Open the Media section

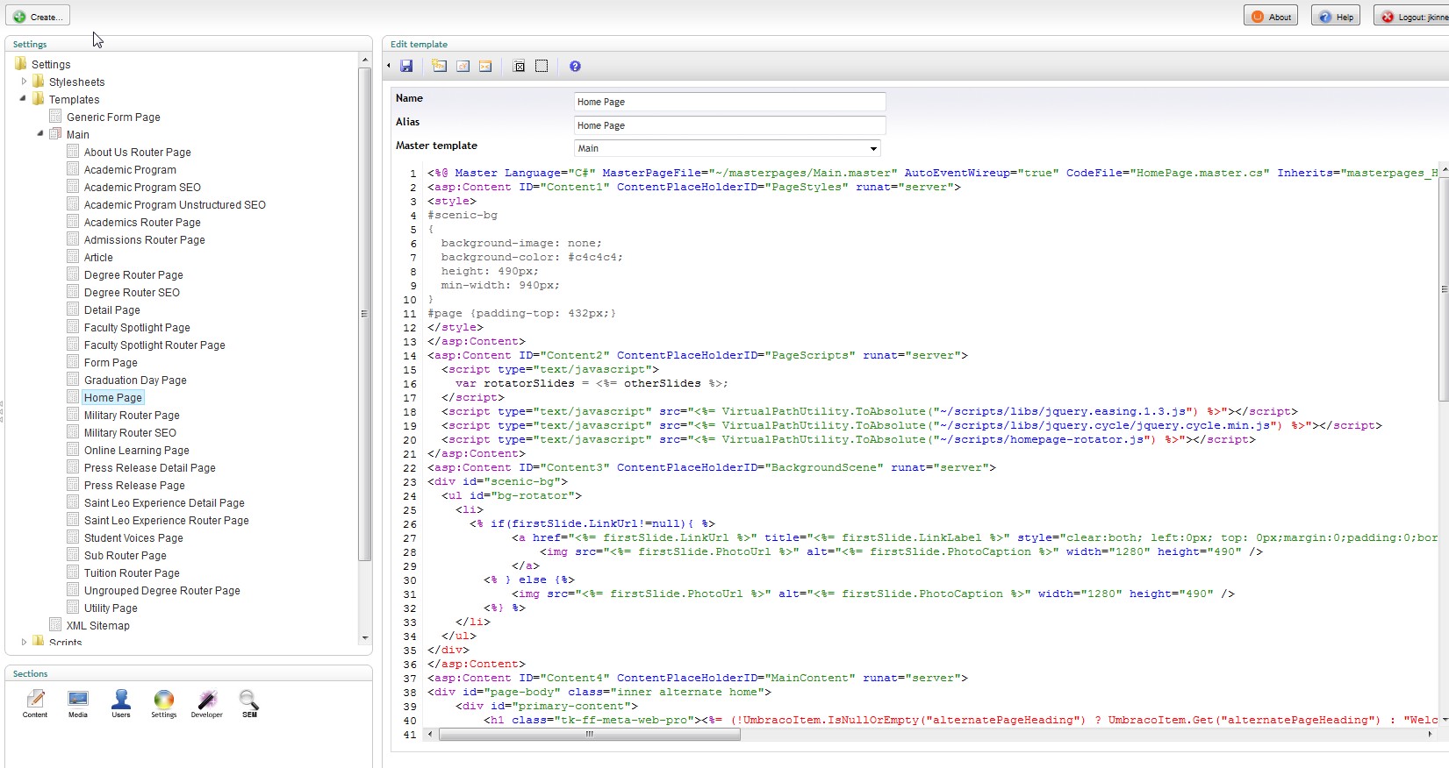[x=78, y=703]
